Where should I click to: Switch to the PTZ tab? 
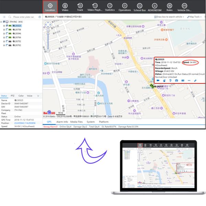coord(12,96)
